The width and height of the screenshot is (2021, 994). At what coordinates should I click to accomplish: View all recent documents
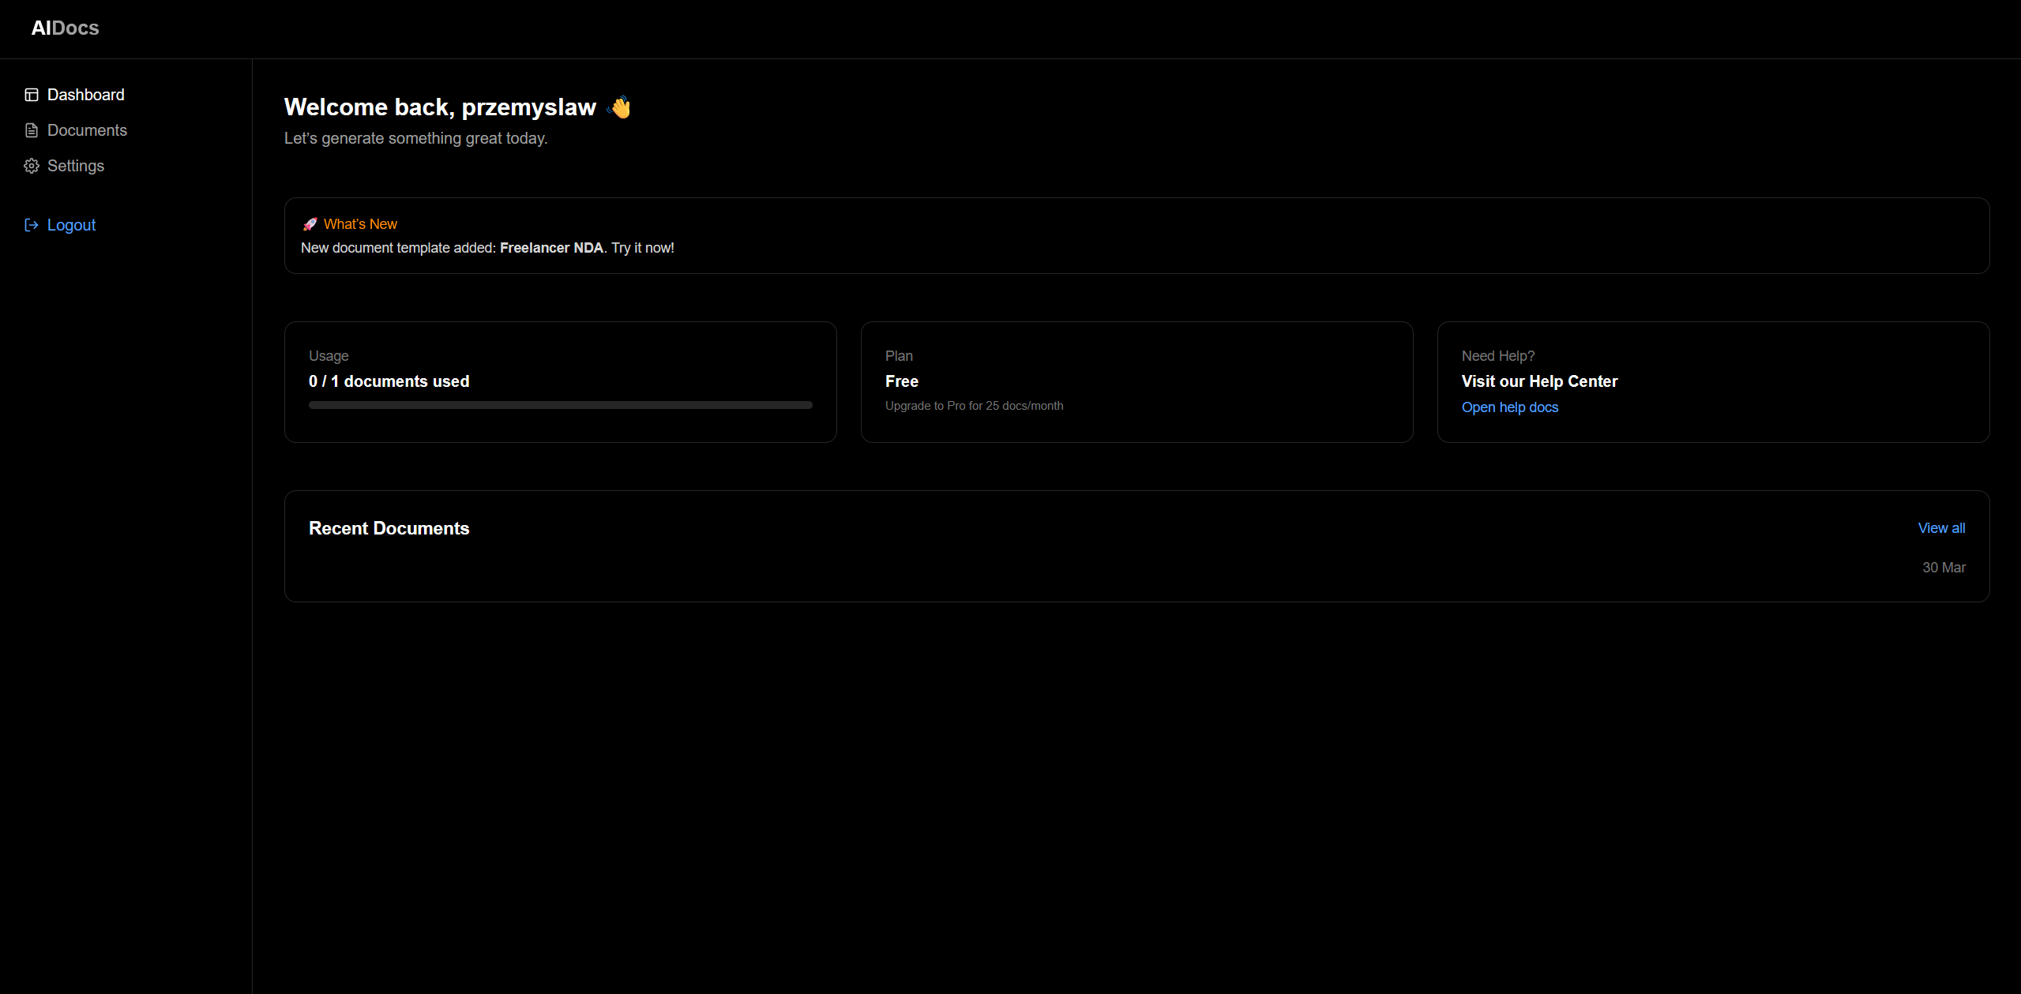[x=1941, y=527]
